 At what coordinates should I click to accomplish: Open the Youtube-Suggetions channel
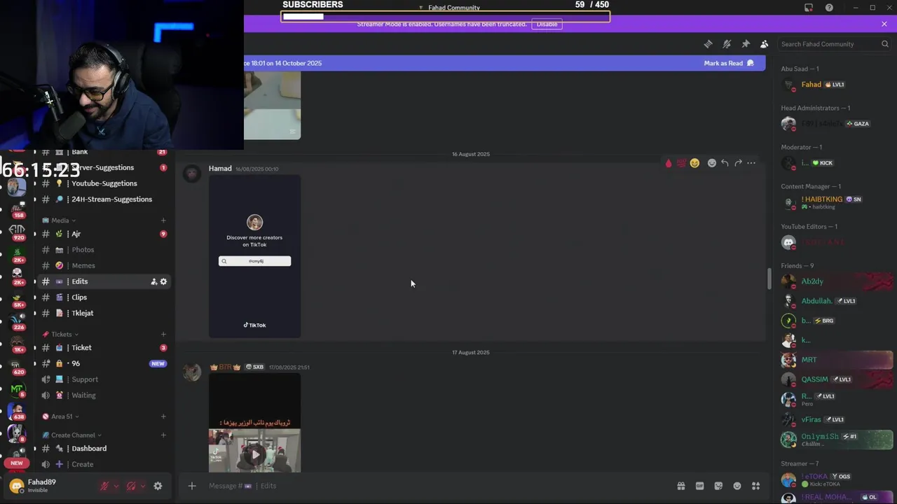pos(103,183)
